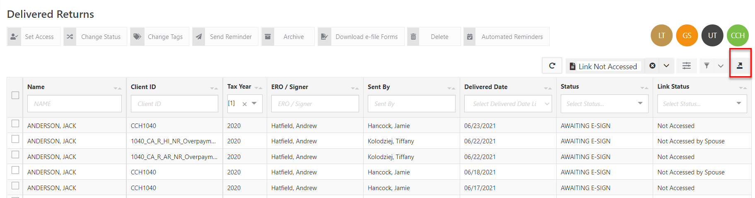755x198 pixels.
Task: Open the CCH user avatar
Action: [738, 35]
